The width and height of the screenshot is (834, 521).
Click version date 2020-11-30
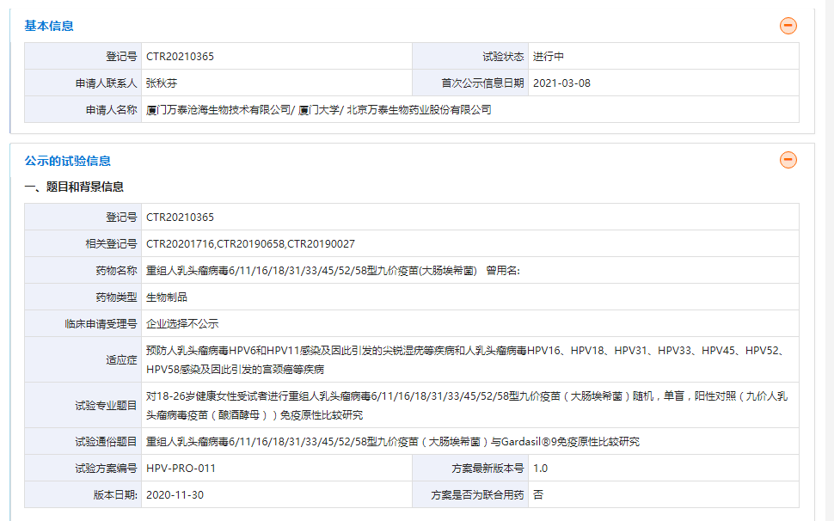point(175,495)
